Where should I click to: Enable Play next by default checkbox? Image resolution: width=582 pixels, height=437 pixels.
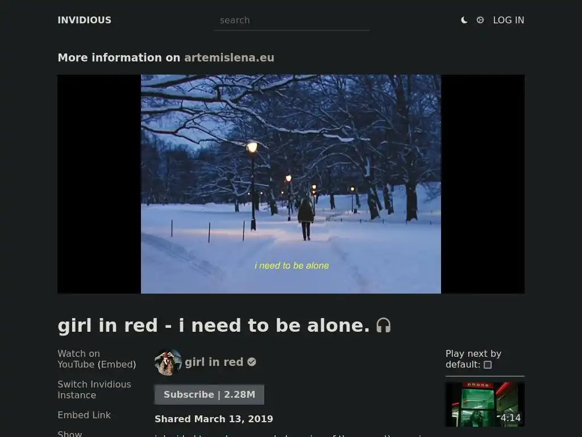click(x=488, y=365)
